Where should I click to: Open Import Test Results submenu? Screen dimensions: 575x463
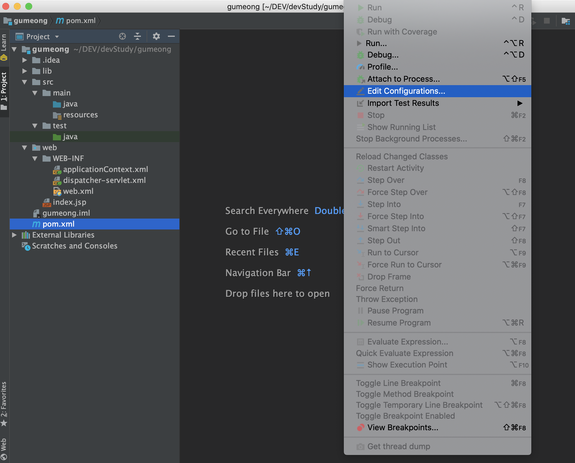pos(403,103)
